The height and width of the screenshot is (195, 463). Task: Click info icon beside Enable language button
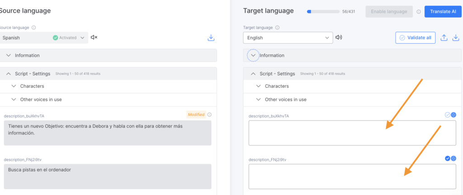point(419,12)
